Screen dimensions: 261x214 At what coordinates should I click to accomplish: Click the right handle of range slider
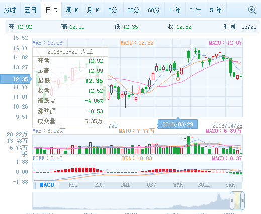coord(242,200)
